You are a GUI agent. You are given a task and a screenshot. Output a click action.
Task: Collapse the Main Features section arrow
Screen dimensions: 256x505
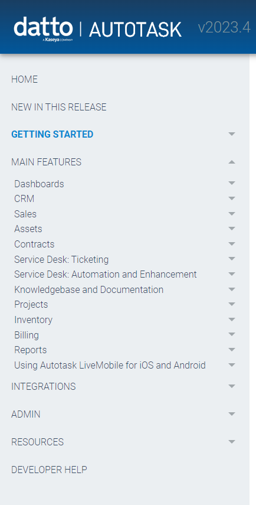click(x=232, y=162)
